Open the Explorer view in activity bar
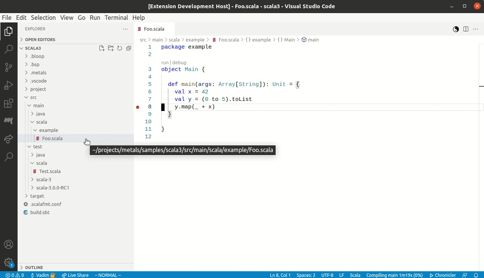 point(9,32)
